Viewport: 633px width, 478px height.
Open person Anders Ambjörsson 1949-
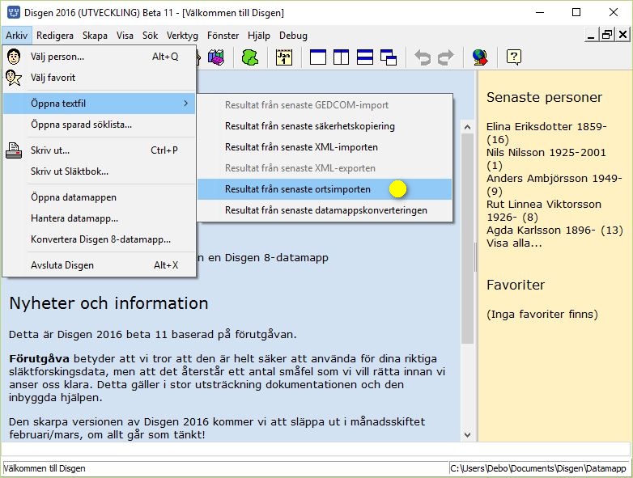[x=554, y=184]
